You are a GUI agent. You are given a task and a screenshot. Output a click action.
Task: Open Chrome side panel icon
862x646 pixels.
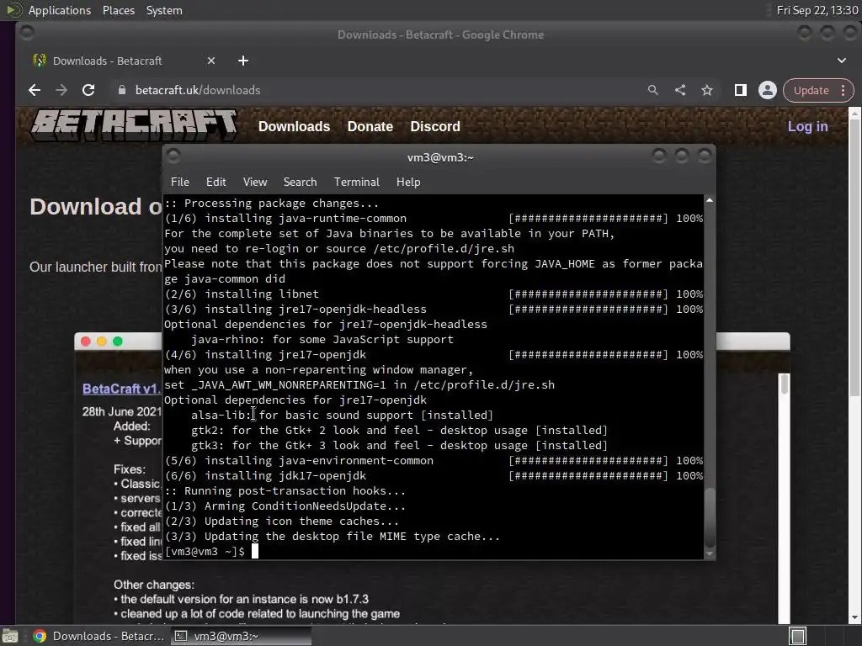[x=741, y=90]
